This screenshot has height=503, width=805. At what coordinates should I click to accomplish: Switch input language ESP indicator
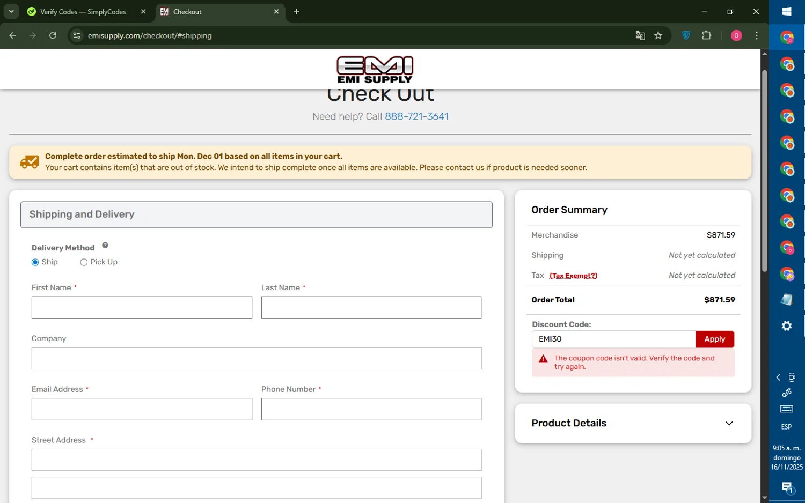(786, 427)
